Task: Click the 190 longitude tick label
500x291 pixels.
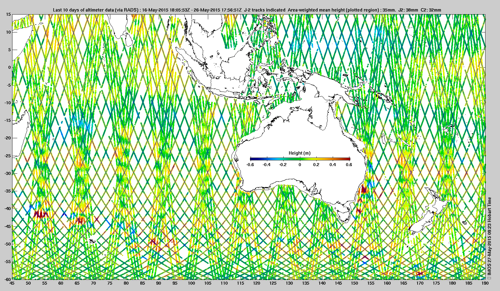Action: click(x=485, y=283)
